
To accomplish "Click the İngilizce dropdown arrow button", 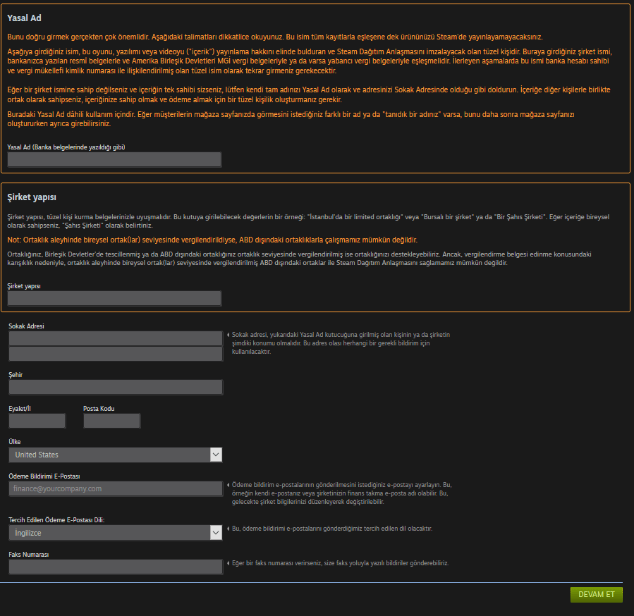I will pos(216,533).
